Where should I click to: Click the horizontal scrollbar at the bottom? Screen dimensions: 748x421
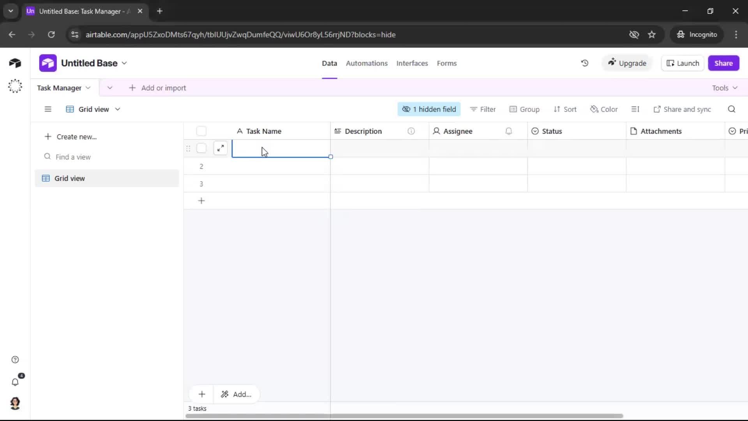point(404,416)
